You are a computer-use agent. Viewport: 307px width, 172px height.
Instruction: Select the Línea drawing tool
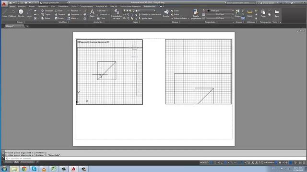(x=5, y=13)
